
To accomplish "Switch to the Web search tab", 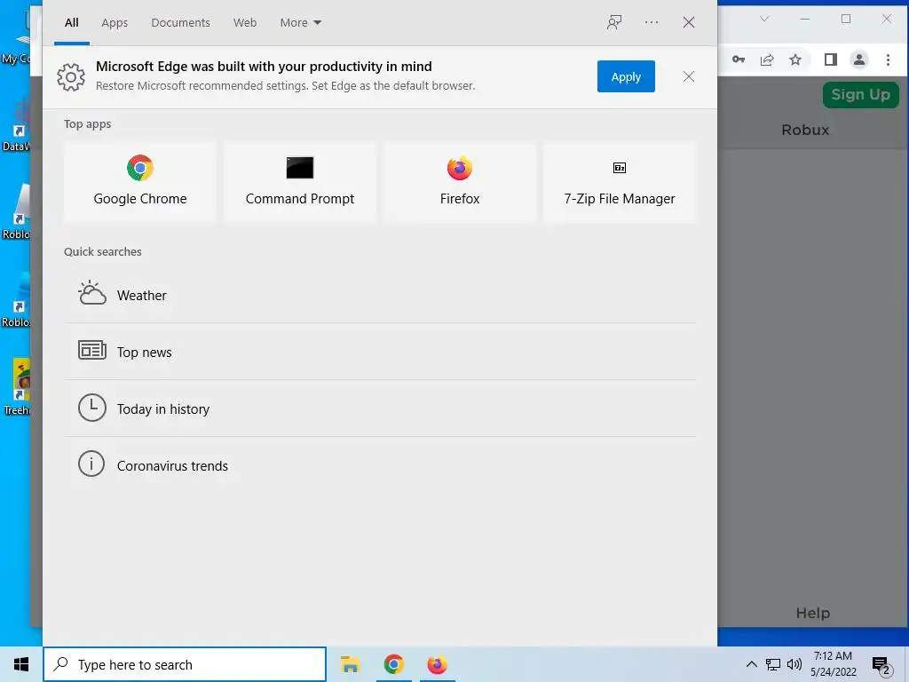I will [245, 22].
